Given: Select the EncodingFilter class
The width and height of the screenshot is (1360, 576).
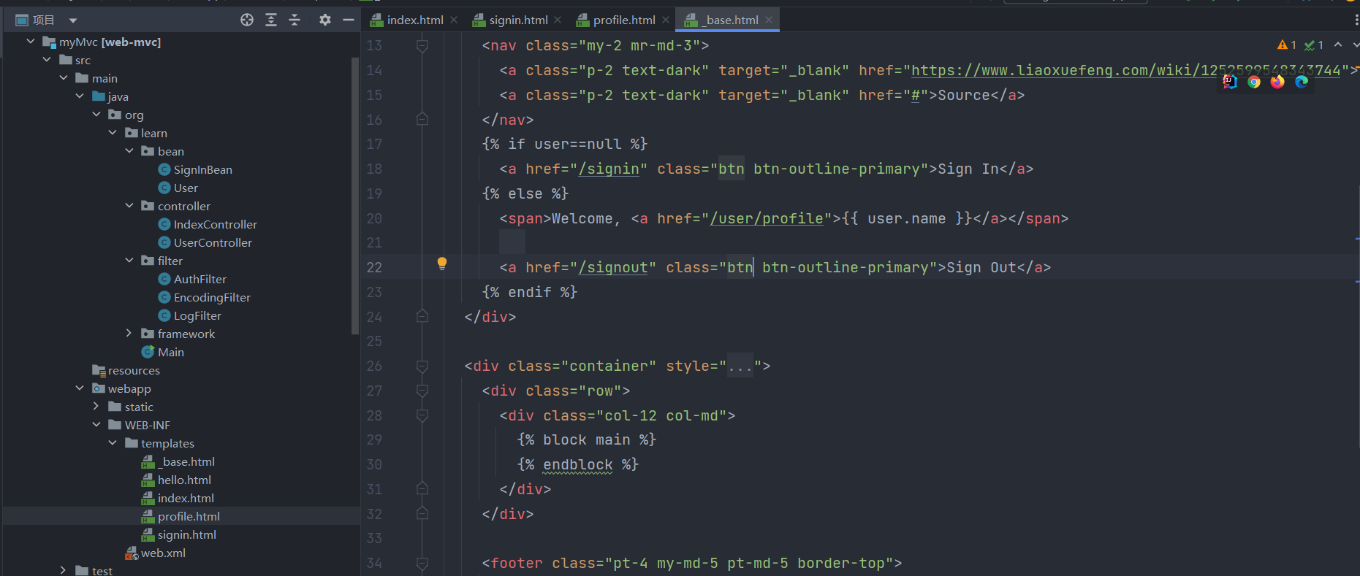Looking at the screenshot, I should [x=212, y=297].
